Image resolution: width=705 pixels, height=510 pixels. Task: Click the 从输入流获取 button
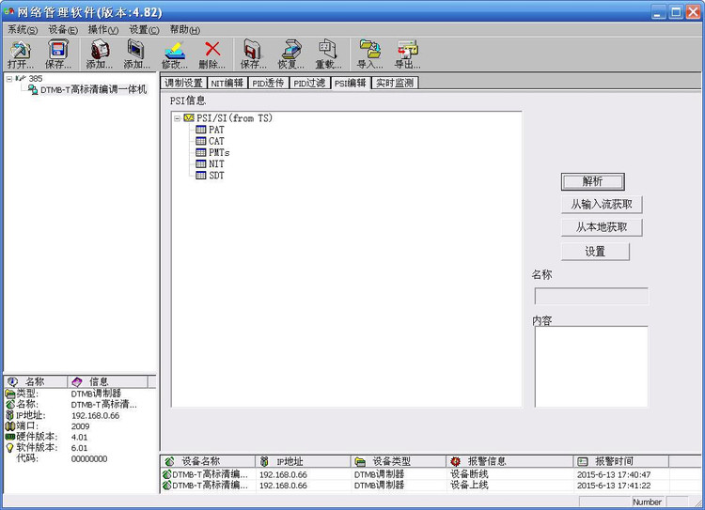pos(602,205)
